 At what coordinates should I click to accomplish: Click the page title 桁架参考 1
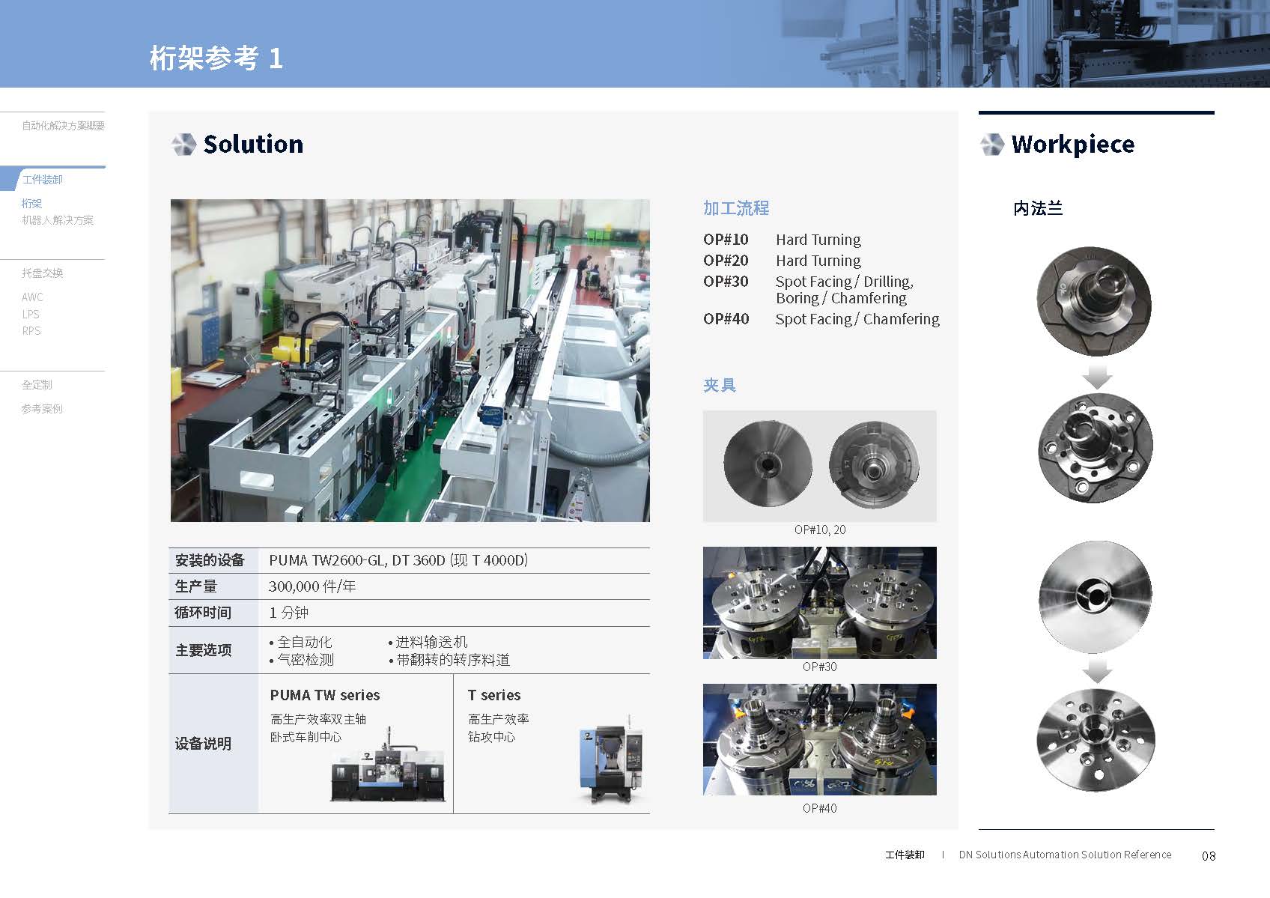[216, 58]
